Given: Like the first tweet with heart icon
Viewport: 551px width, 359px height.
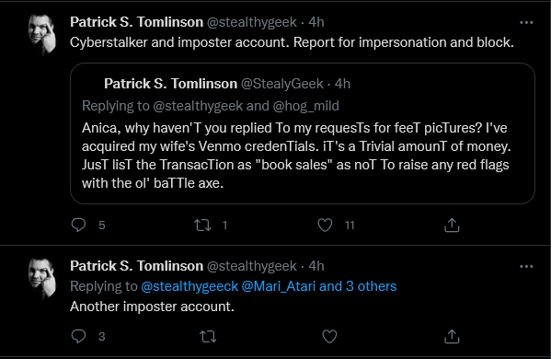Looking at the screenshot, I should (325, 225).
